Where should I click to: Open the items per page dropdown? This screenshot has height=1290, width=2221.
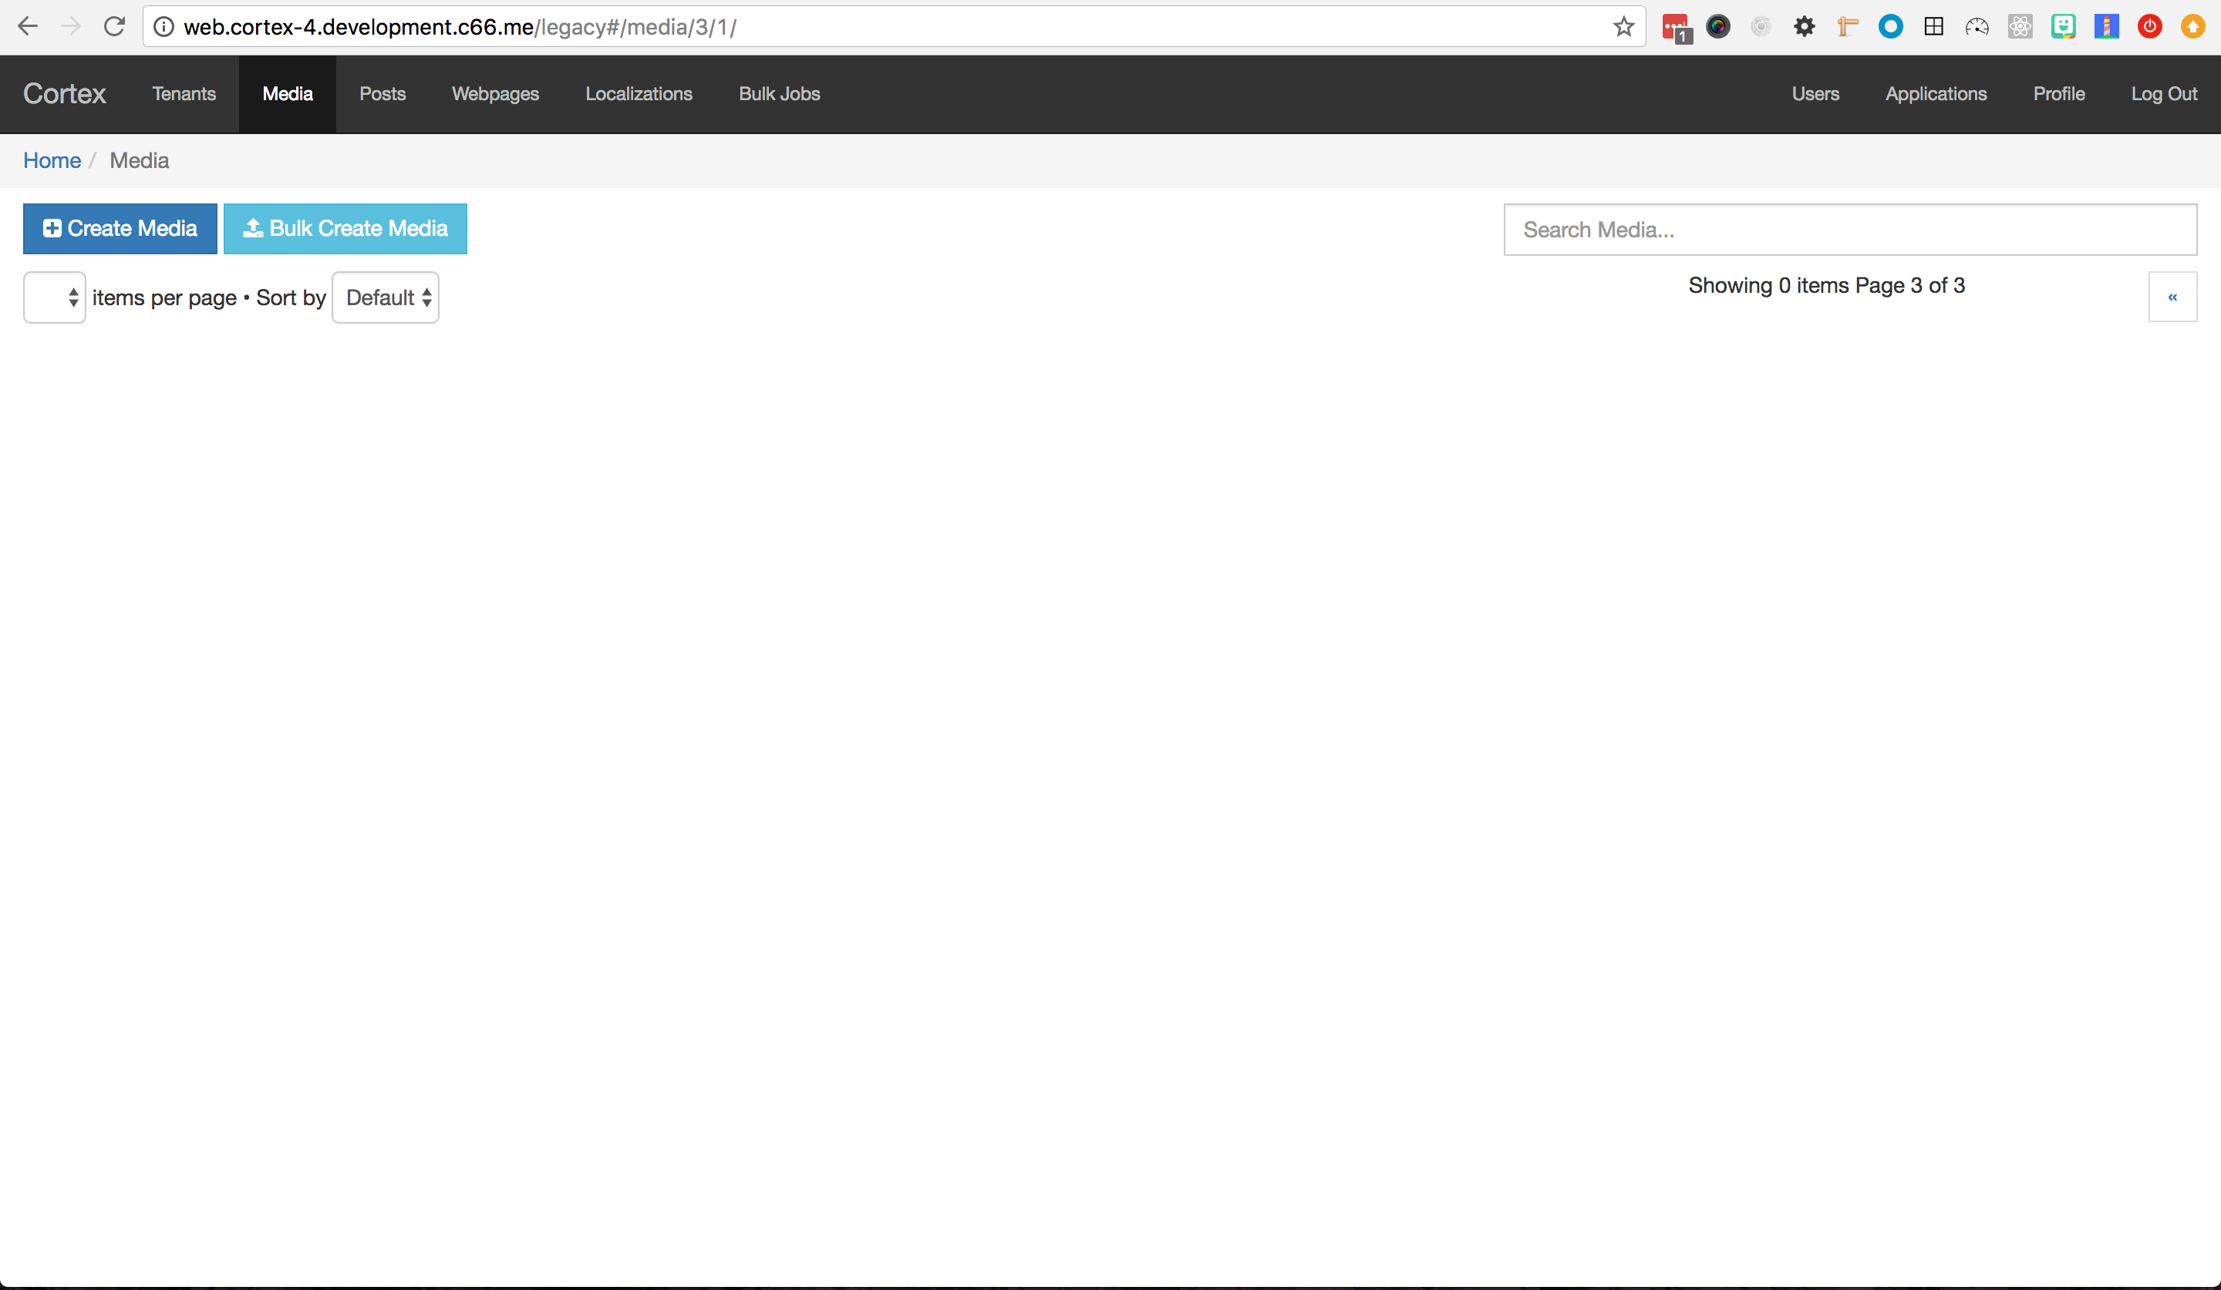[x=55, y=297]
